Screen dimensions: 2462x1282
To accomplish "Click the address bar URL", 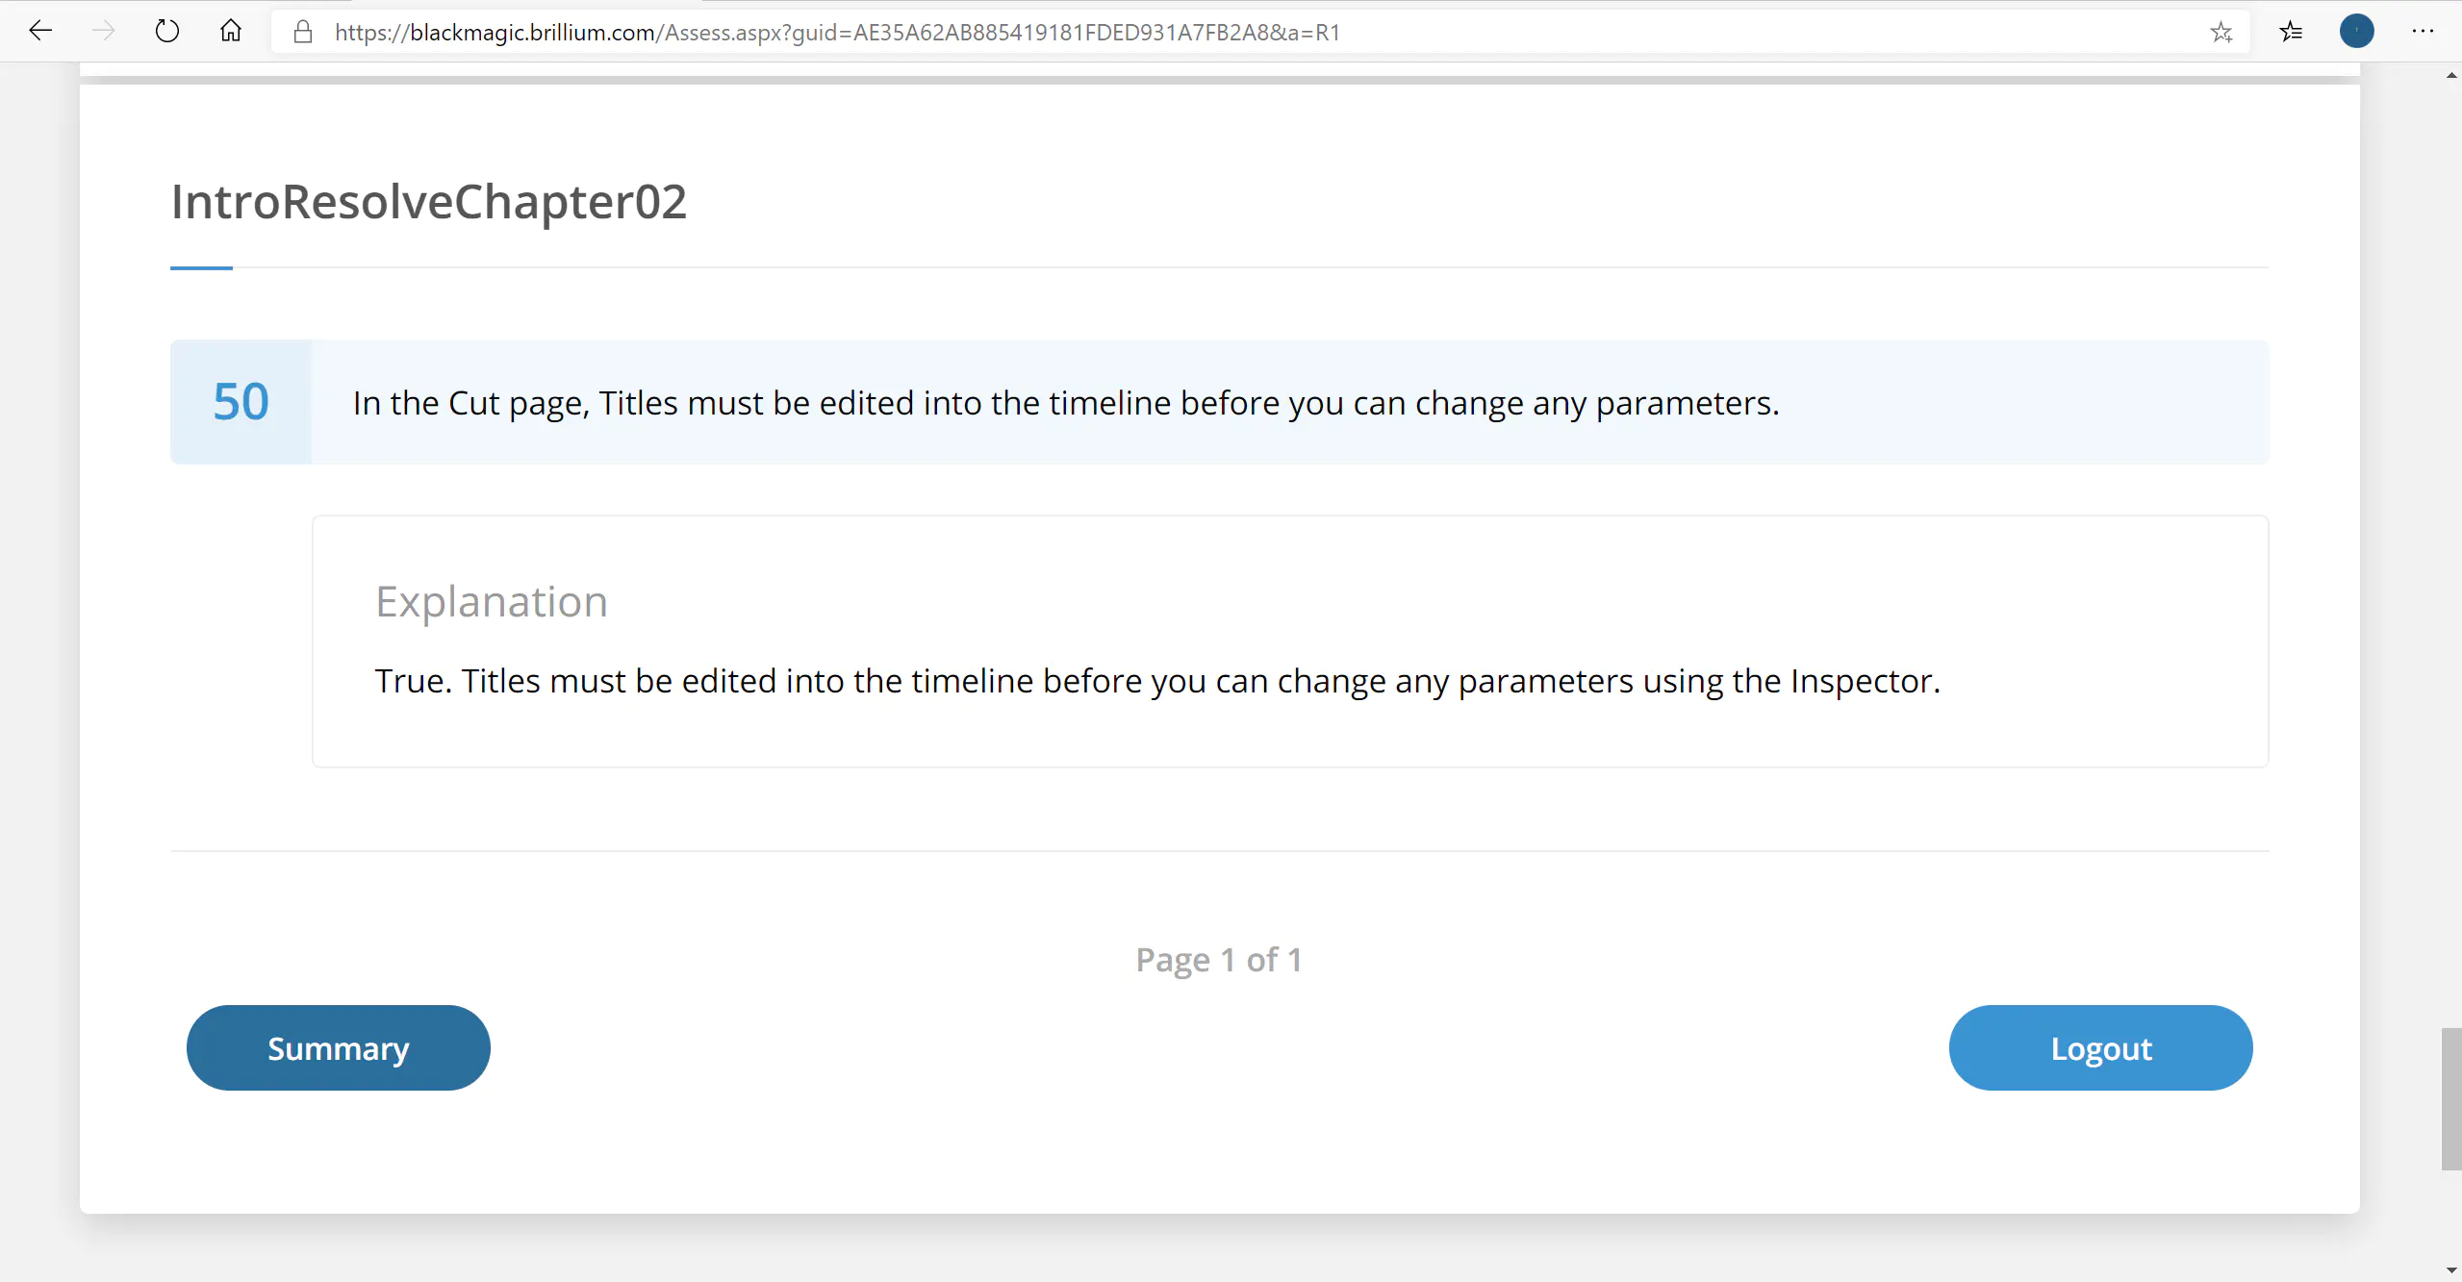I will click(x=837, y=33).
